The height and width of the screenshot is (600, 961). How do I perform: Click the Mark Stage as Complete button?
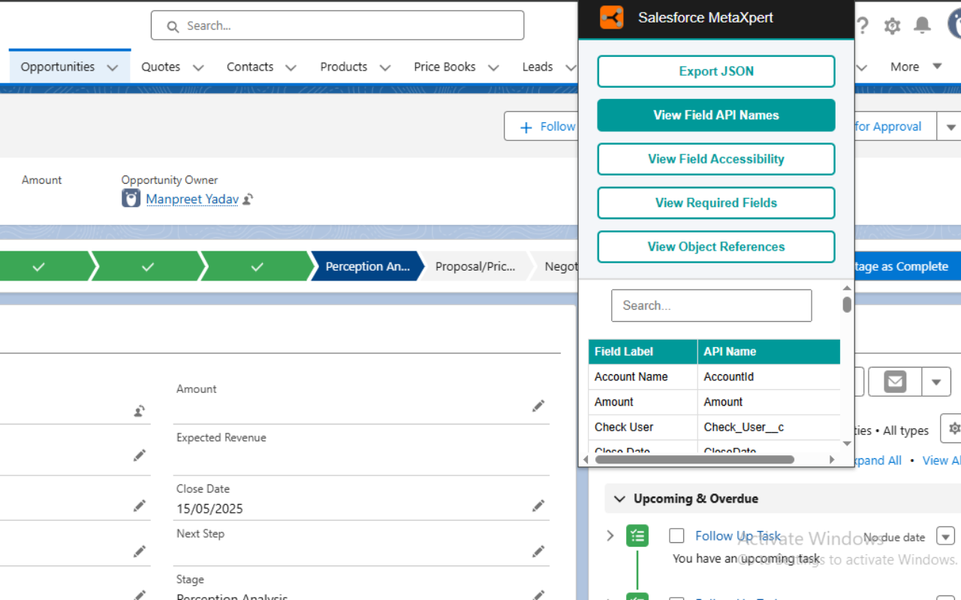(x=907, y=266)
